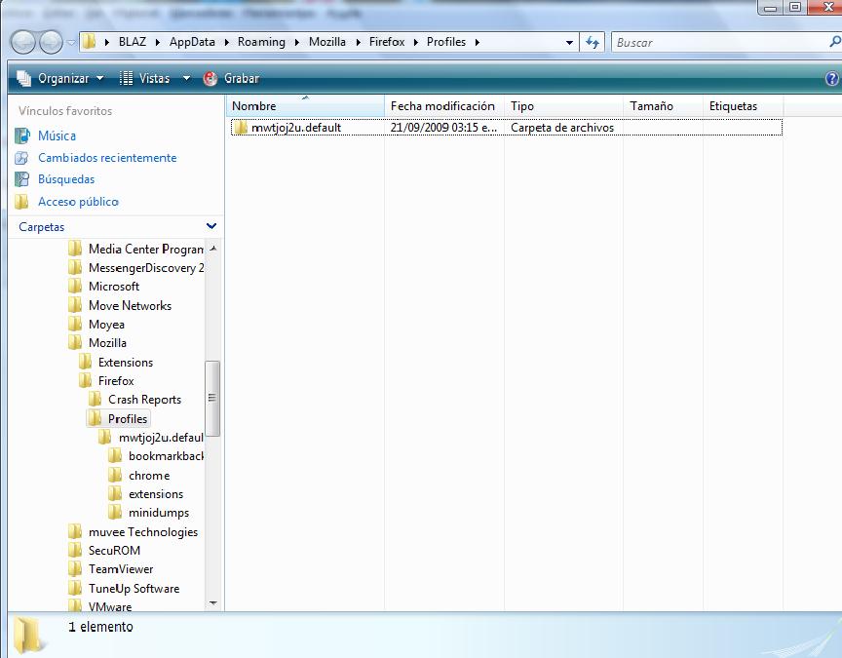Click the search magnifier icon
The height and width of the screenshot is (658, 842).
pyautogui.click(x=834, y=42)
